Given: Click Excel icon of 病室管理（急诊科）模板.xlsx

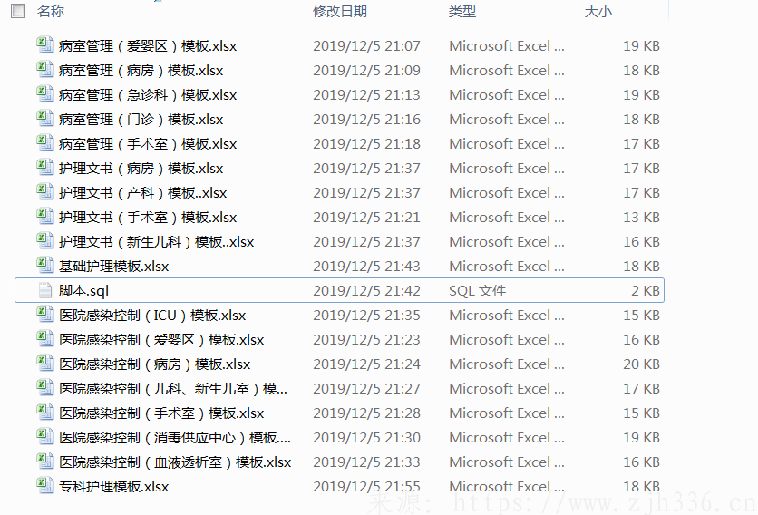Looking at the screenshot, I should coord(45,93).
